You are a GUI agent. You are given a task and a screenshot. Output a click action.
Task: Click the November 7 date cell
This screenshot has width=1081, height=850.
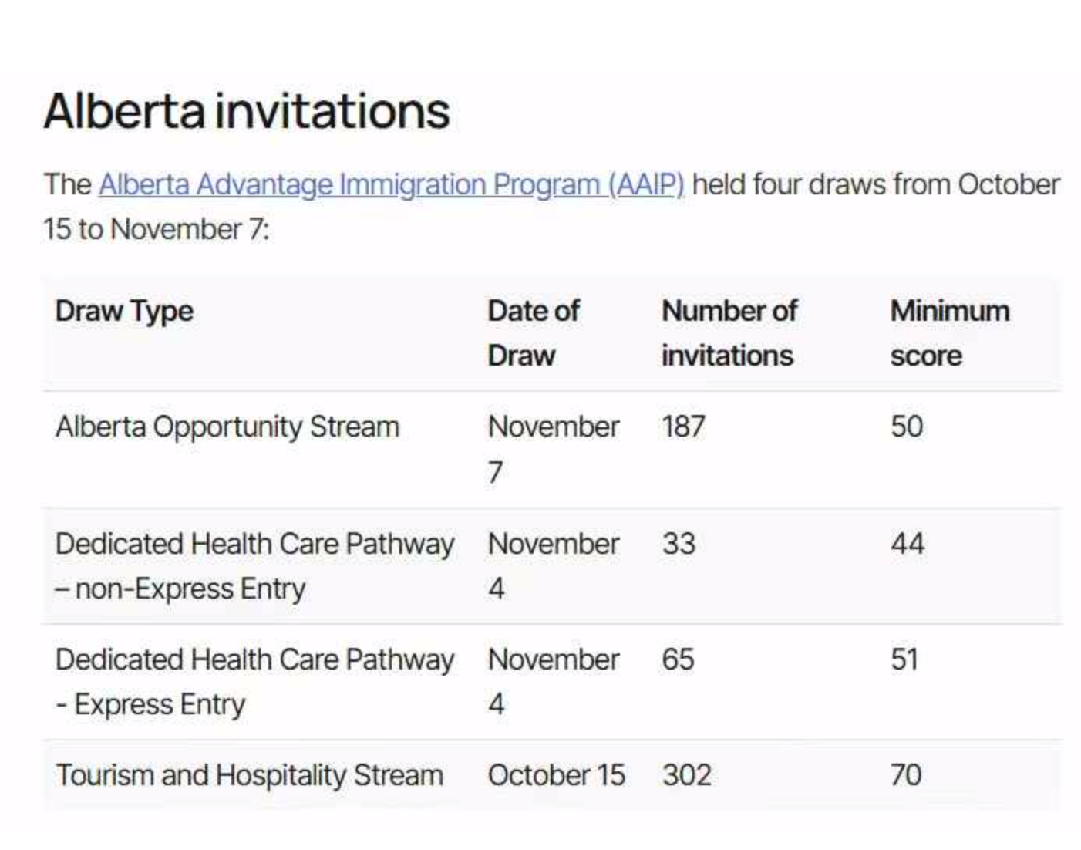coord(554,449)
